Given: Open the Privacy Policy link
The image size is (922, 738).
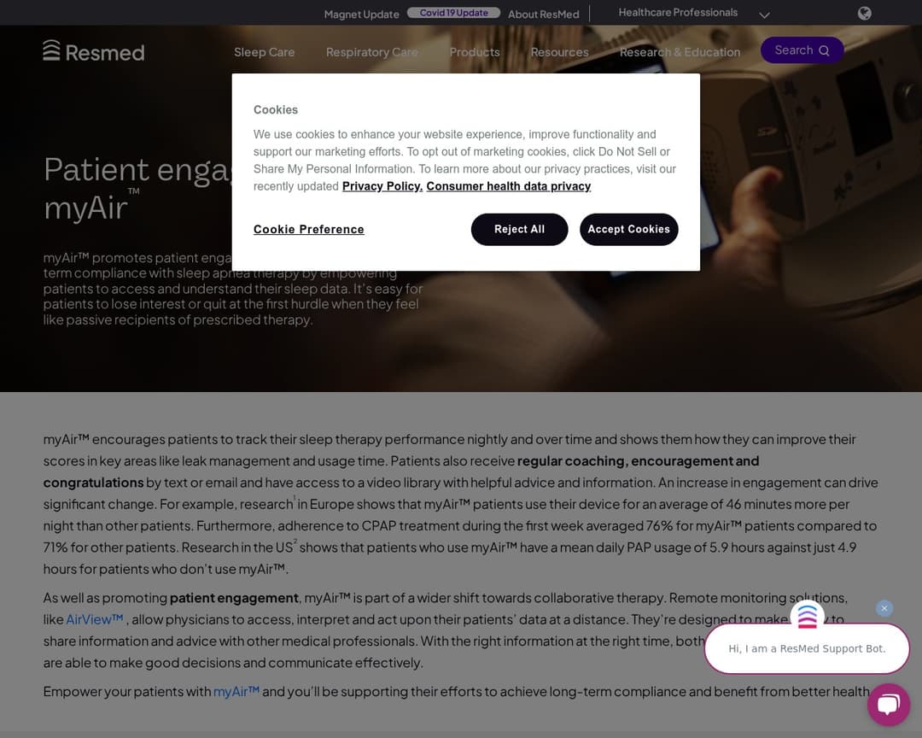Looking at the screenshot, I should pos(382,186).
